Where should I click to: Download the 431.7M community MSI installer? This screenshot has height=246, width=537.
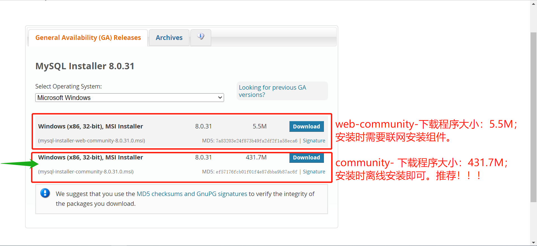(306, 157)
